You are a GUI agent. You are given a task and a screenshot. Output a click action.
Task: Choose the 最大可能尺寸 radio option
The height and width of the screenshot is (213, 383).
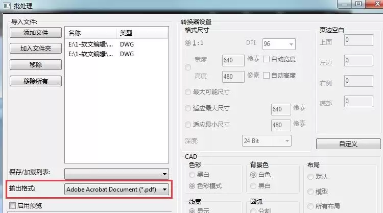(x=188, y=92)
